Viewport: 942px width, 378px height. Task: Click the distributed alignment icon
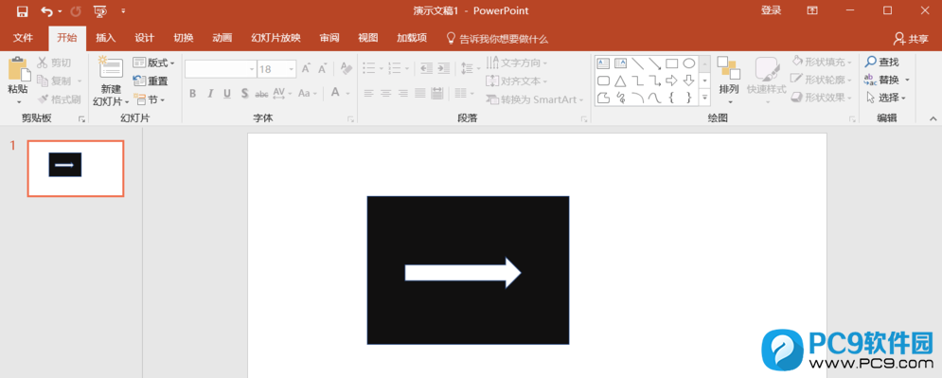tap(437, 93)
